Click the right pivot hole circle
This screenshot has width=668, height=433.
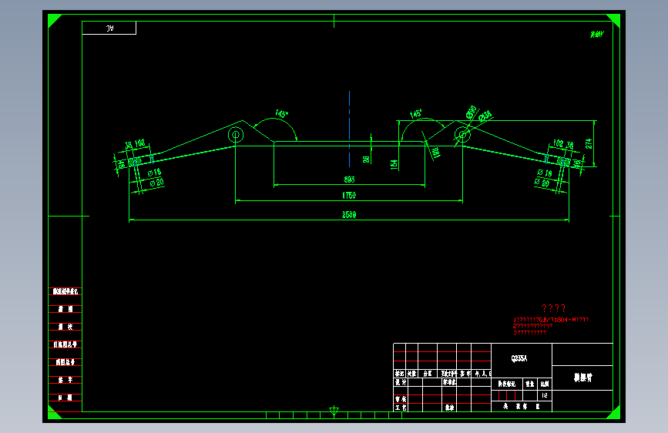pos(462,135)
